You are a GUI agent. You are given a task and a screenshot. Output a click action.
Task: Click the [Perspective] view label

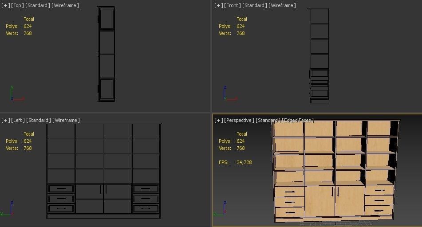[239, 120]
